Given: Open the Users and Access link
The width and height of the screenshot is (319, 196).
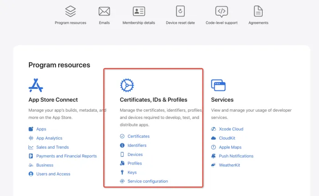Looking at the screenshot, I should (x=53, y=174).
